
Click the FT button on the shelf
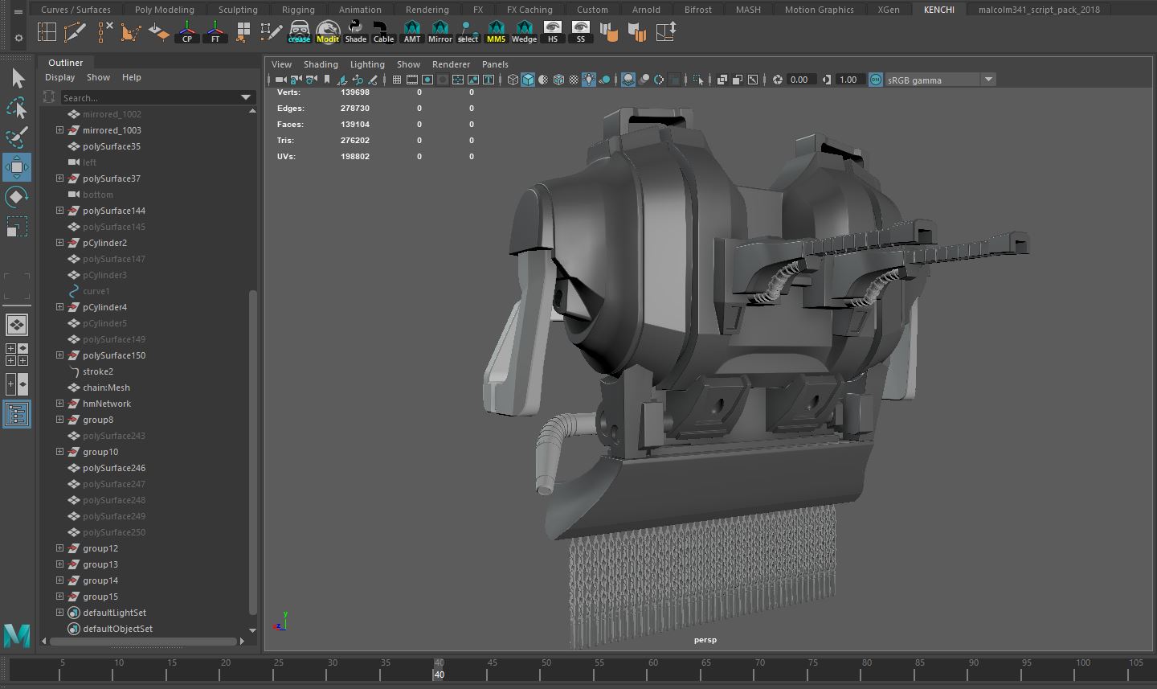pyautogui.click(x=215, y=33)
